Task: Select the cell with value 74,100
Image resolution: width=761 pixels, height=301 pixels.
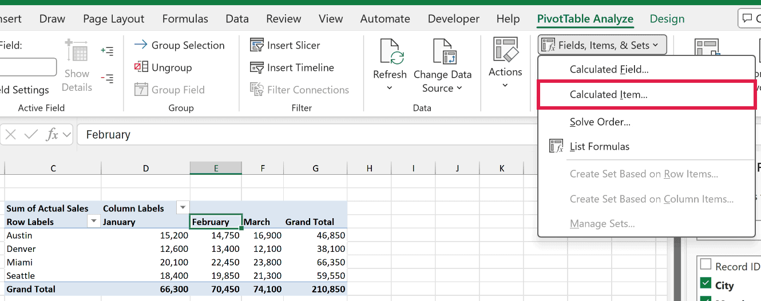Action: click(263, 289)
